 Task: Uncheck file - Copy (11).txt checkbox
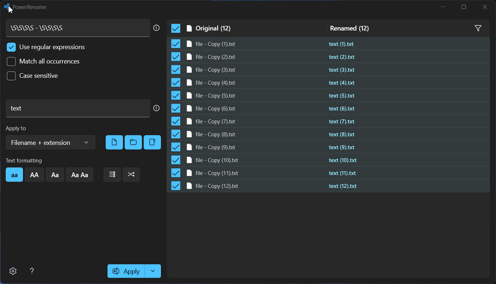point(176,173)
